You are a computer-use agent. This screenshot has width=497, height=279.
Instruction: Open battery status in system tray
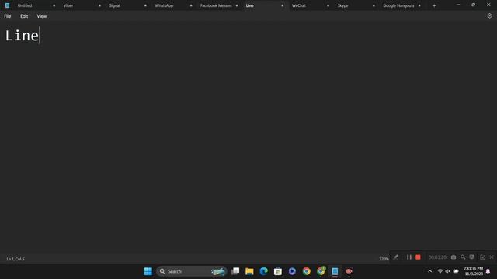pos(456,271)
